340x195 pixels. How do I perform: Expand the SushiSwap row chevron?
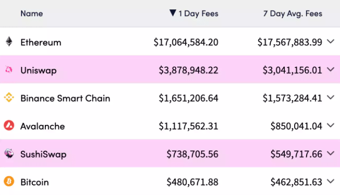pyautogui.click(x=331, y=153)
